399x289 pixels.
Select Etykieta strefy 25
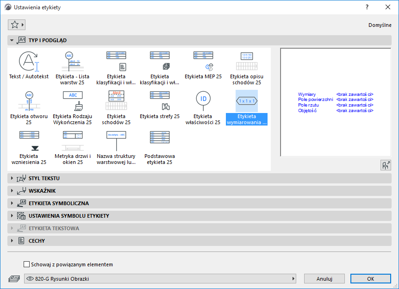pyautogui.click(x=160, y=105)
